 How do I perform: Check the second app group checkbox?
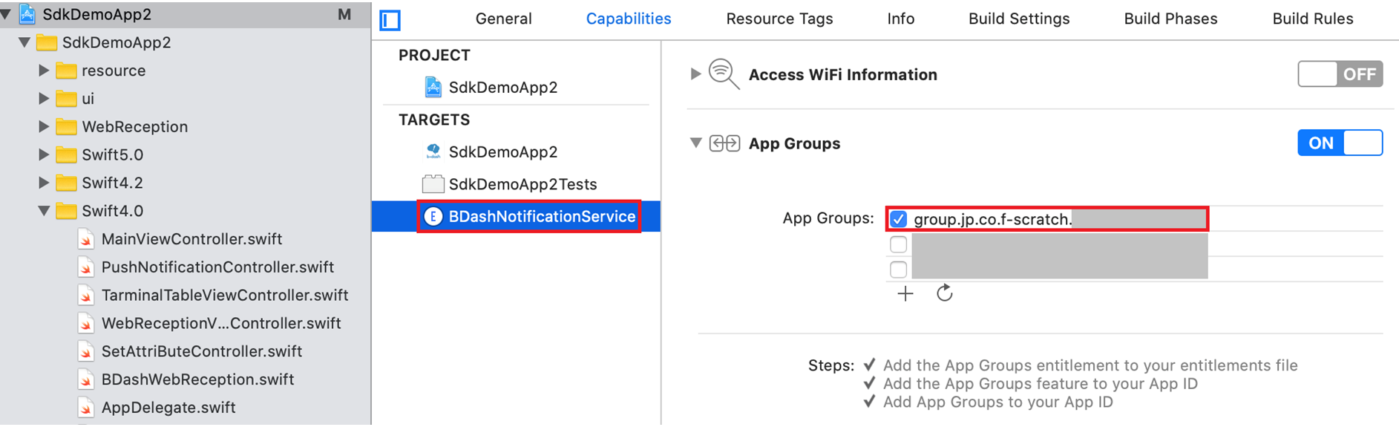898,244
